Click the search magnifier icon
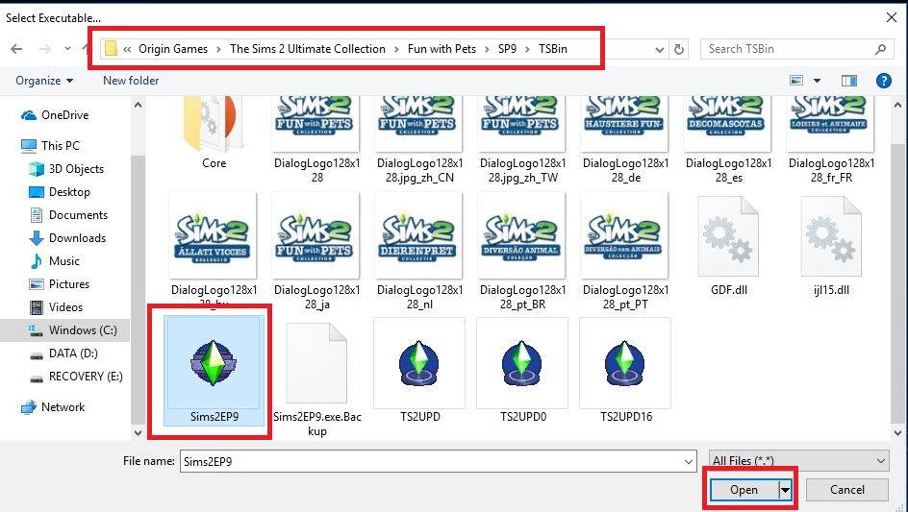The height and width of the screenshot is (512, 908). tap(880, 49)
